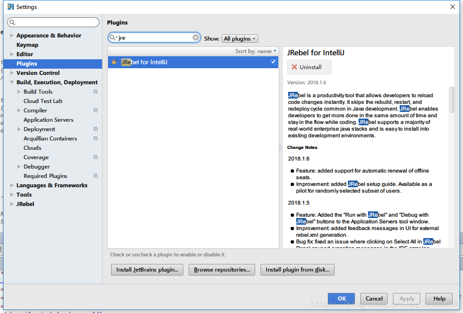The image size is (463, 313).
Task: Uncheck the JRebel for IntelliJ plugin checkbox
Action: coord(273,62)
